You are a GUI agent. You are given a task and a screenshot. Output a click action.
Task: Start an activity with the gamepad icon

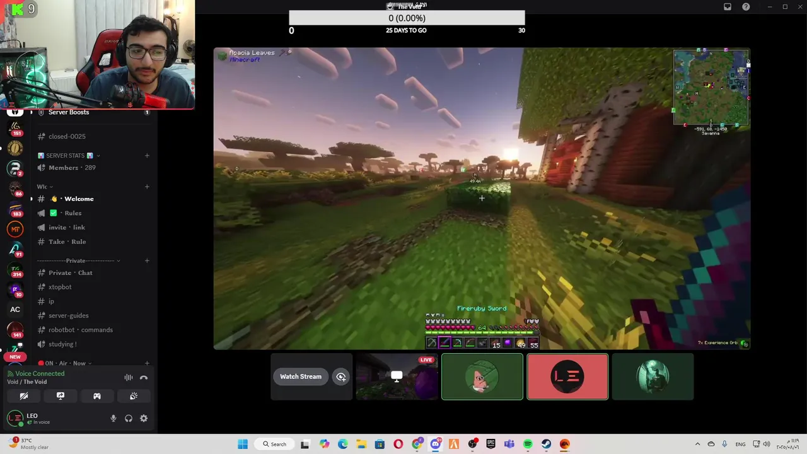(97, 396)
